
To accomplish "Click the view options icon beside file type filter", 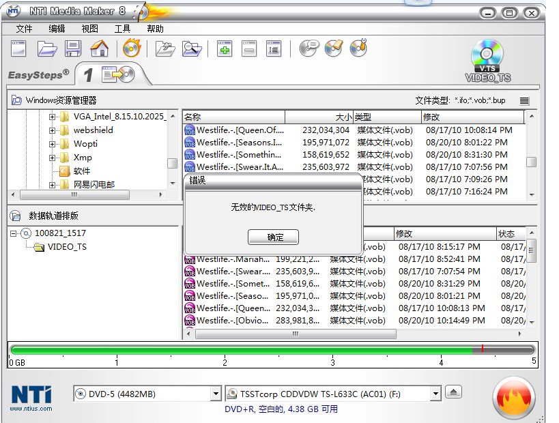I will point(524,100).
